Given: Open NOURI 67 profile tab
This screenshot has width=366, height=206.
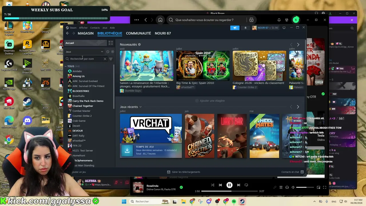Looking at the screenshot, I should point(163,33).
